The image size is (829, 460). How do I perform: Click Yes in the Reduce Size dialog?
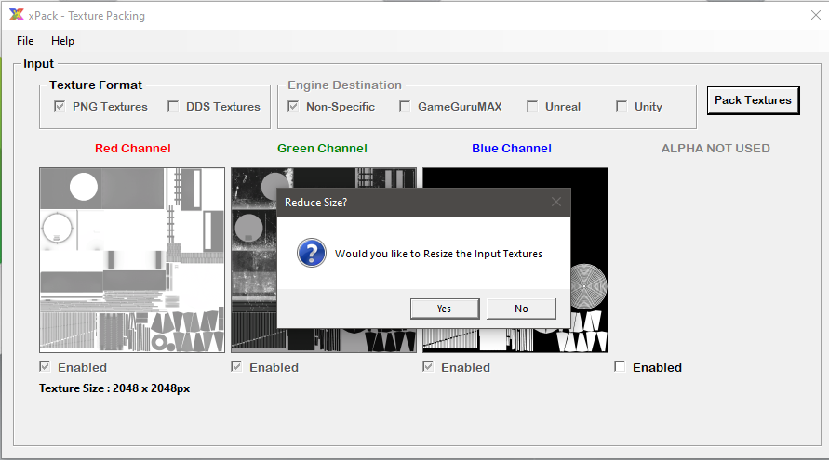[x=445, y=309]
